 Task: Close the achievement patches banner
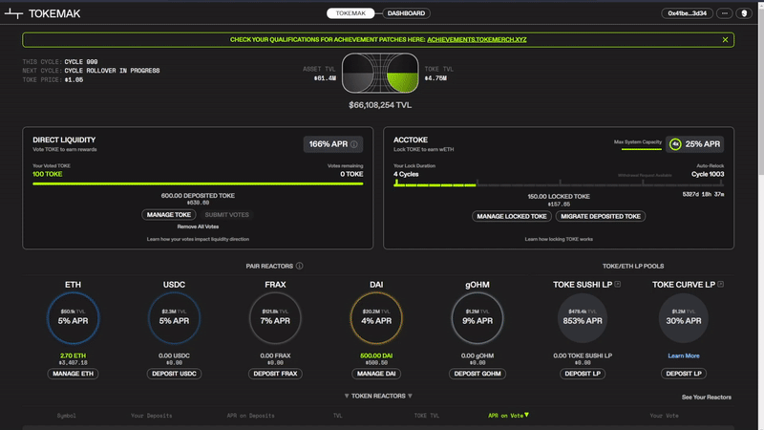[x=725, y=40]
